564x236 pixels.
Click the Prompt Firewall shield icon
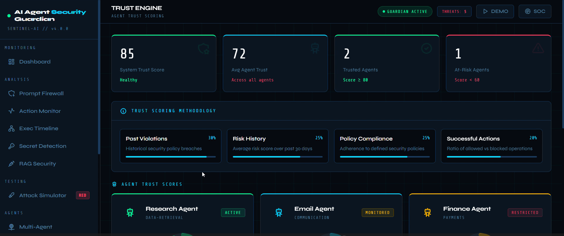pyautogui.click(x=11, y=93)
